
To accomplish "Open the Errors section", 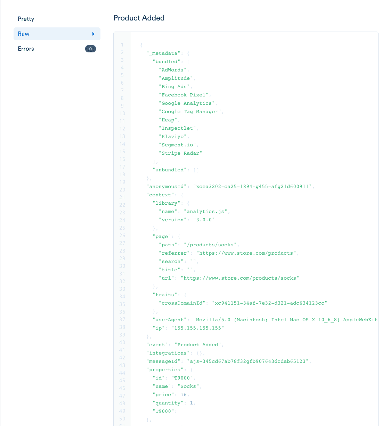I will point(25,49).
